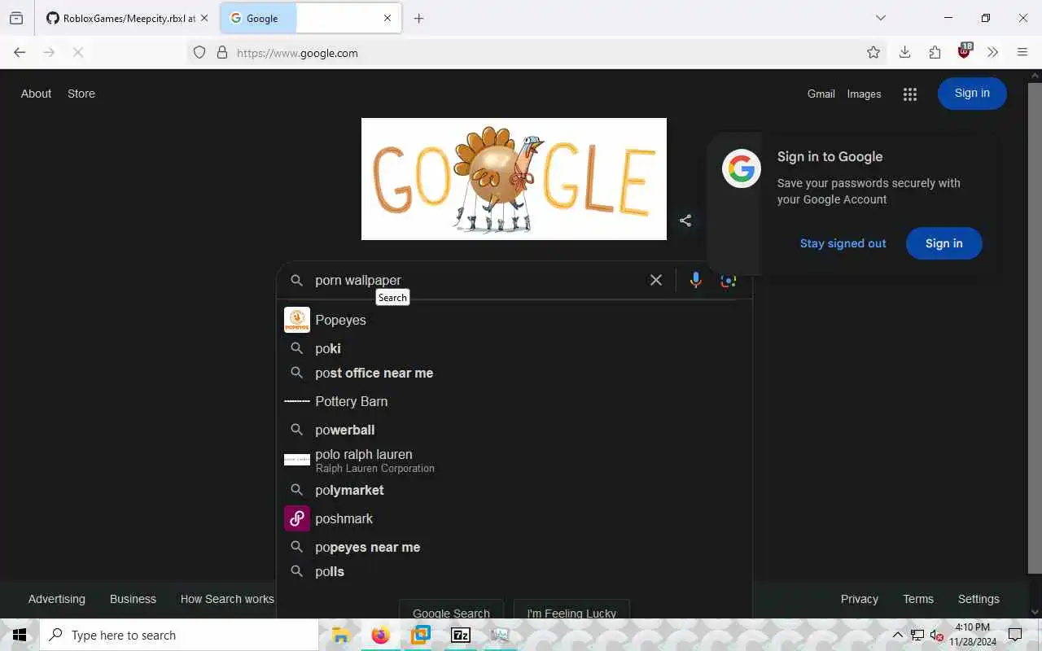Open Google Images link
This screenshot has width=1042, height=651.
tap(864, 94)
